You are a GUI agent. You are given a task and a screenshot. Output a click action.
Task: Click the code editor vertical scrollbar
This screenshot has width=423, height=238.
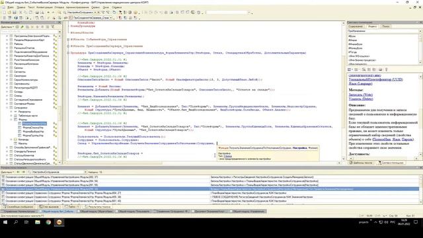(343, 92)
